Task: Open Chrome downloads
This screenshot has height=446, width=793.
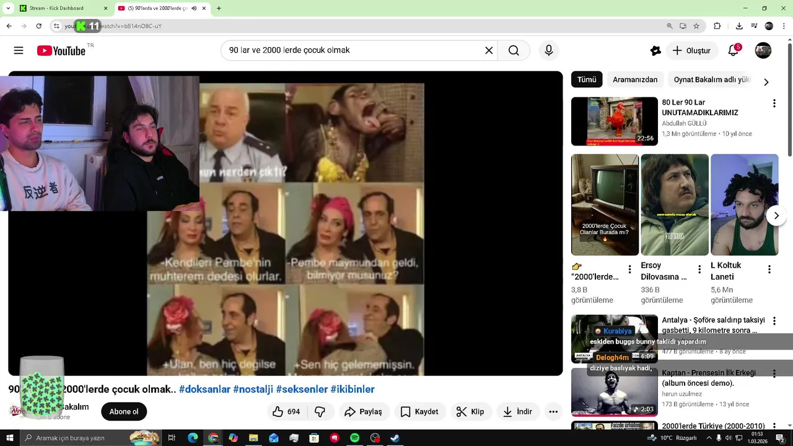Action: click(739, 26)
